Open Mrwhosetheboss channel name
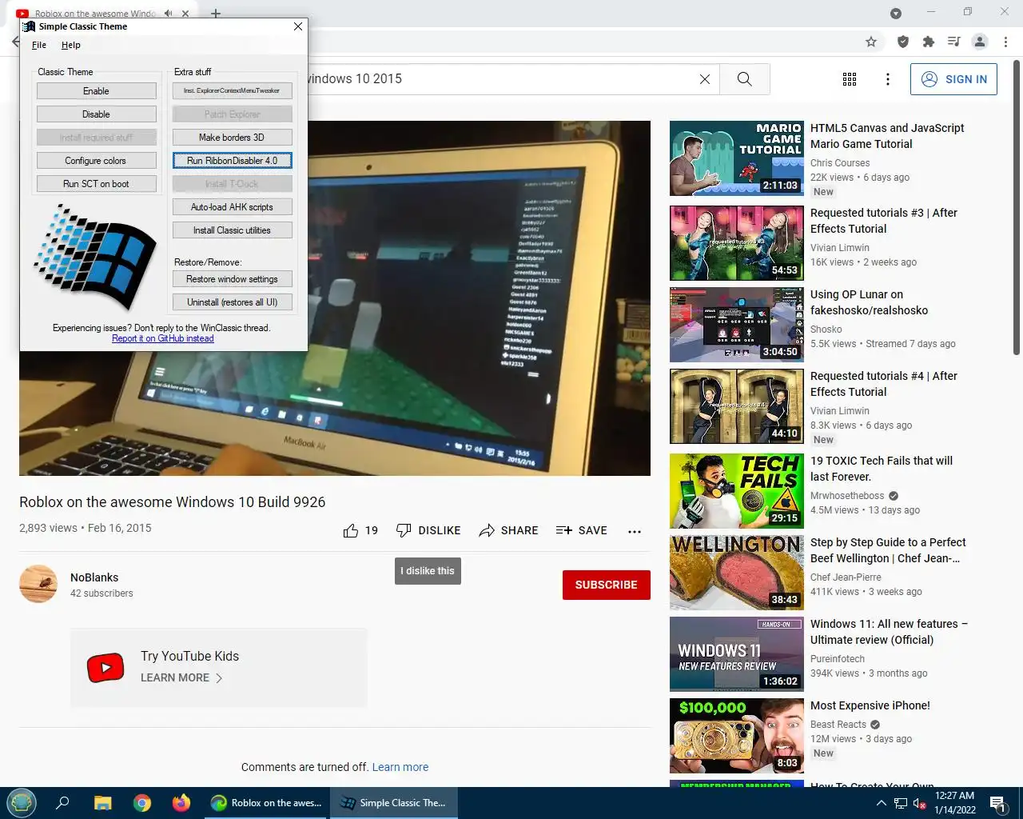This screenshot has height=819, width=1023. click(847, 496)
